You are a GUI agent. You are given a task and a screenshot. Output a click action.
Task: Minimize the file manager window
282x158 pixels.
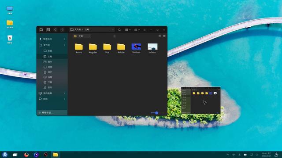(x=151, y=30)
